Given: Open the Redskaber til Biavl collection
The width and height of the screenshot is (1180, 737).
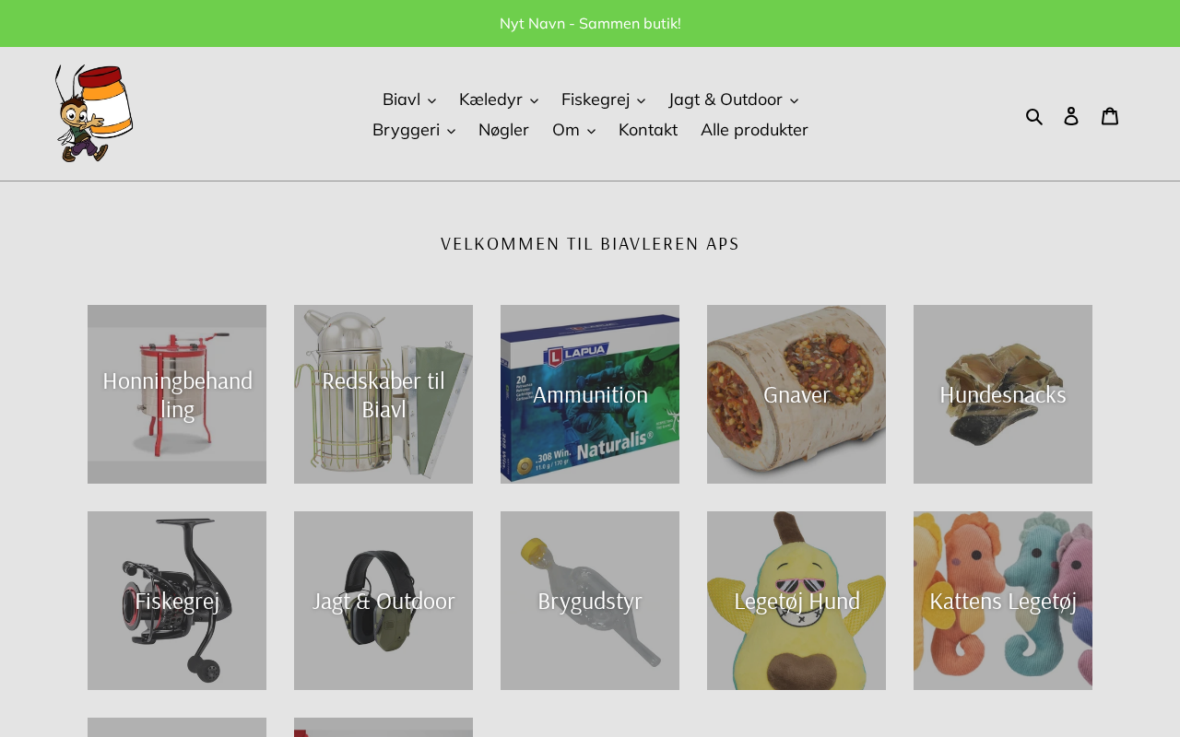Looking at the screenshot, I should tap(383, 394).
